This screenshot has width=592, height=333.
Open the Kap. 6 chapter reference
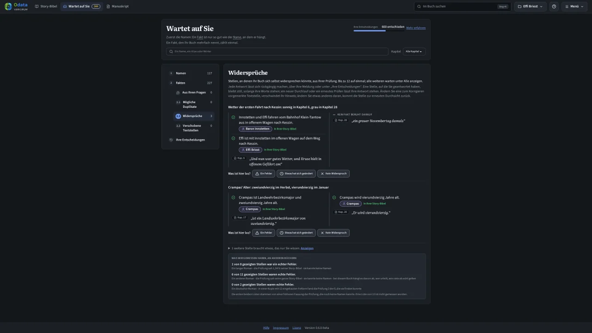pos(239,158)
